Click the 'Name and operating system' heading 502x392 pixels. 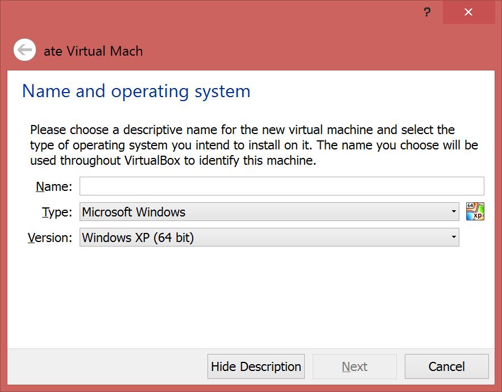[136, 91]
